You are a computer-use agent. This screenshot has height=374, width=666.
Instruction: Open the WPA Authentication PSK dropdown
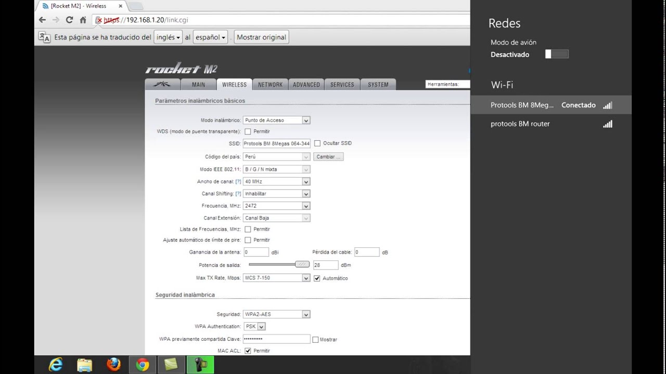pos(254,327)
